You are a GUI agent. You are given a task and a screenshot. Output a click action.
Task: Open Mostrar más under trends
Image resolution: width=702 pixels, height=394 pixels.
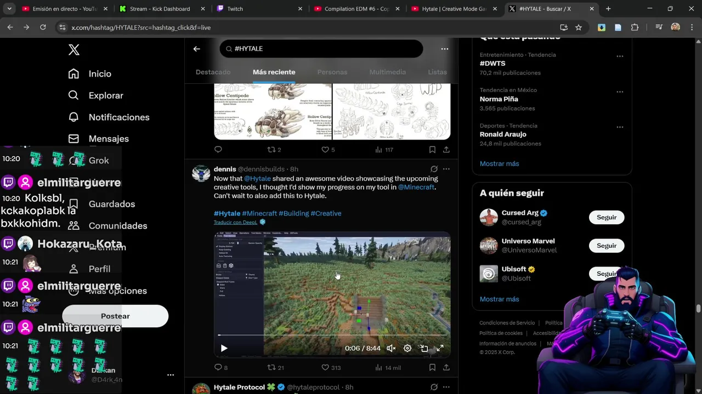(499, 164)
